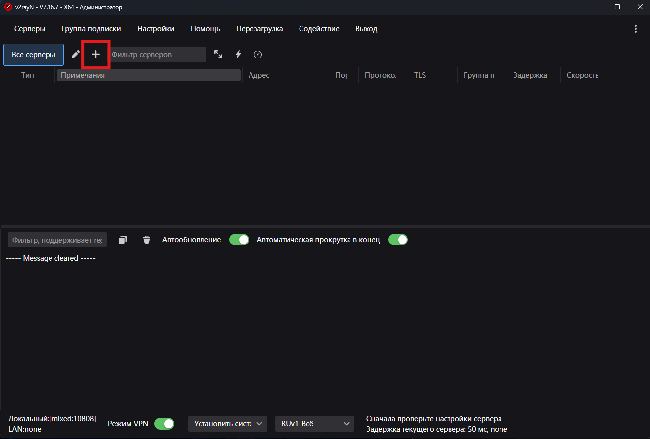Open the Группа подписки menu

click(91, 29)
